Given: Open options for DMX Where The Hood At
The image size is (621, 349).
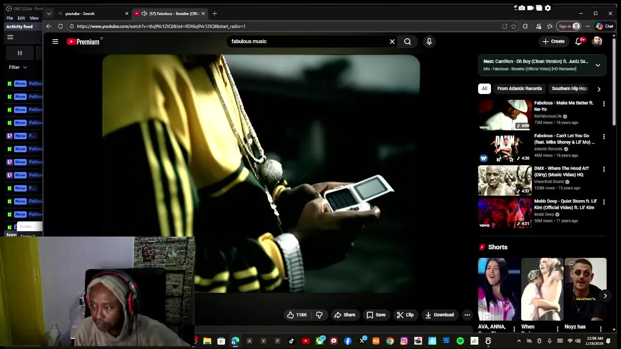Looking at the screenshot, I should 604,169.
